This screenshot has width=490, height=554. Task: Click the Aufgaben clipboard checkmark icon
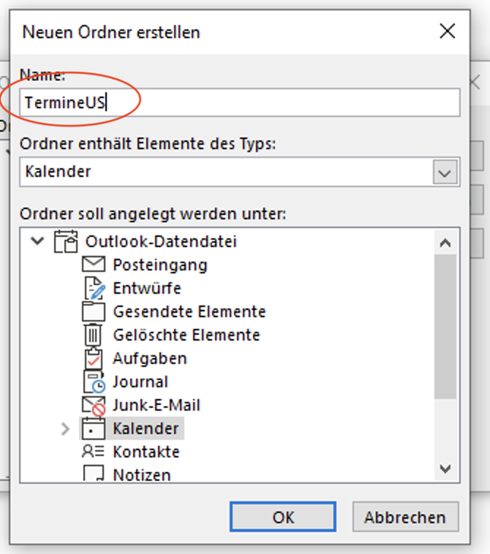[x=94, y=358]
